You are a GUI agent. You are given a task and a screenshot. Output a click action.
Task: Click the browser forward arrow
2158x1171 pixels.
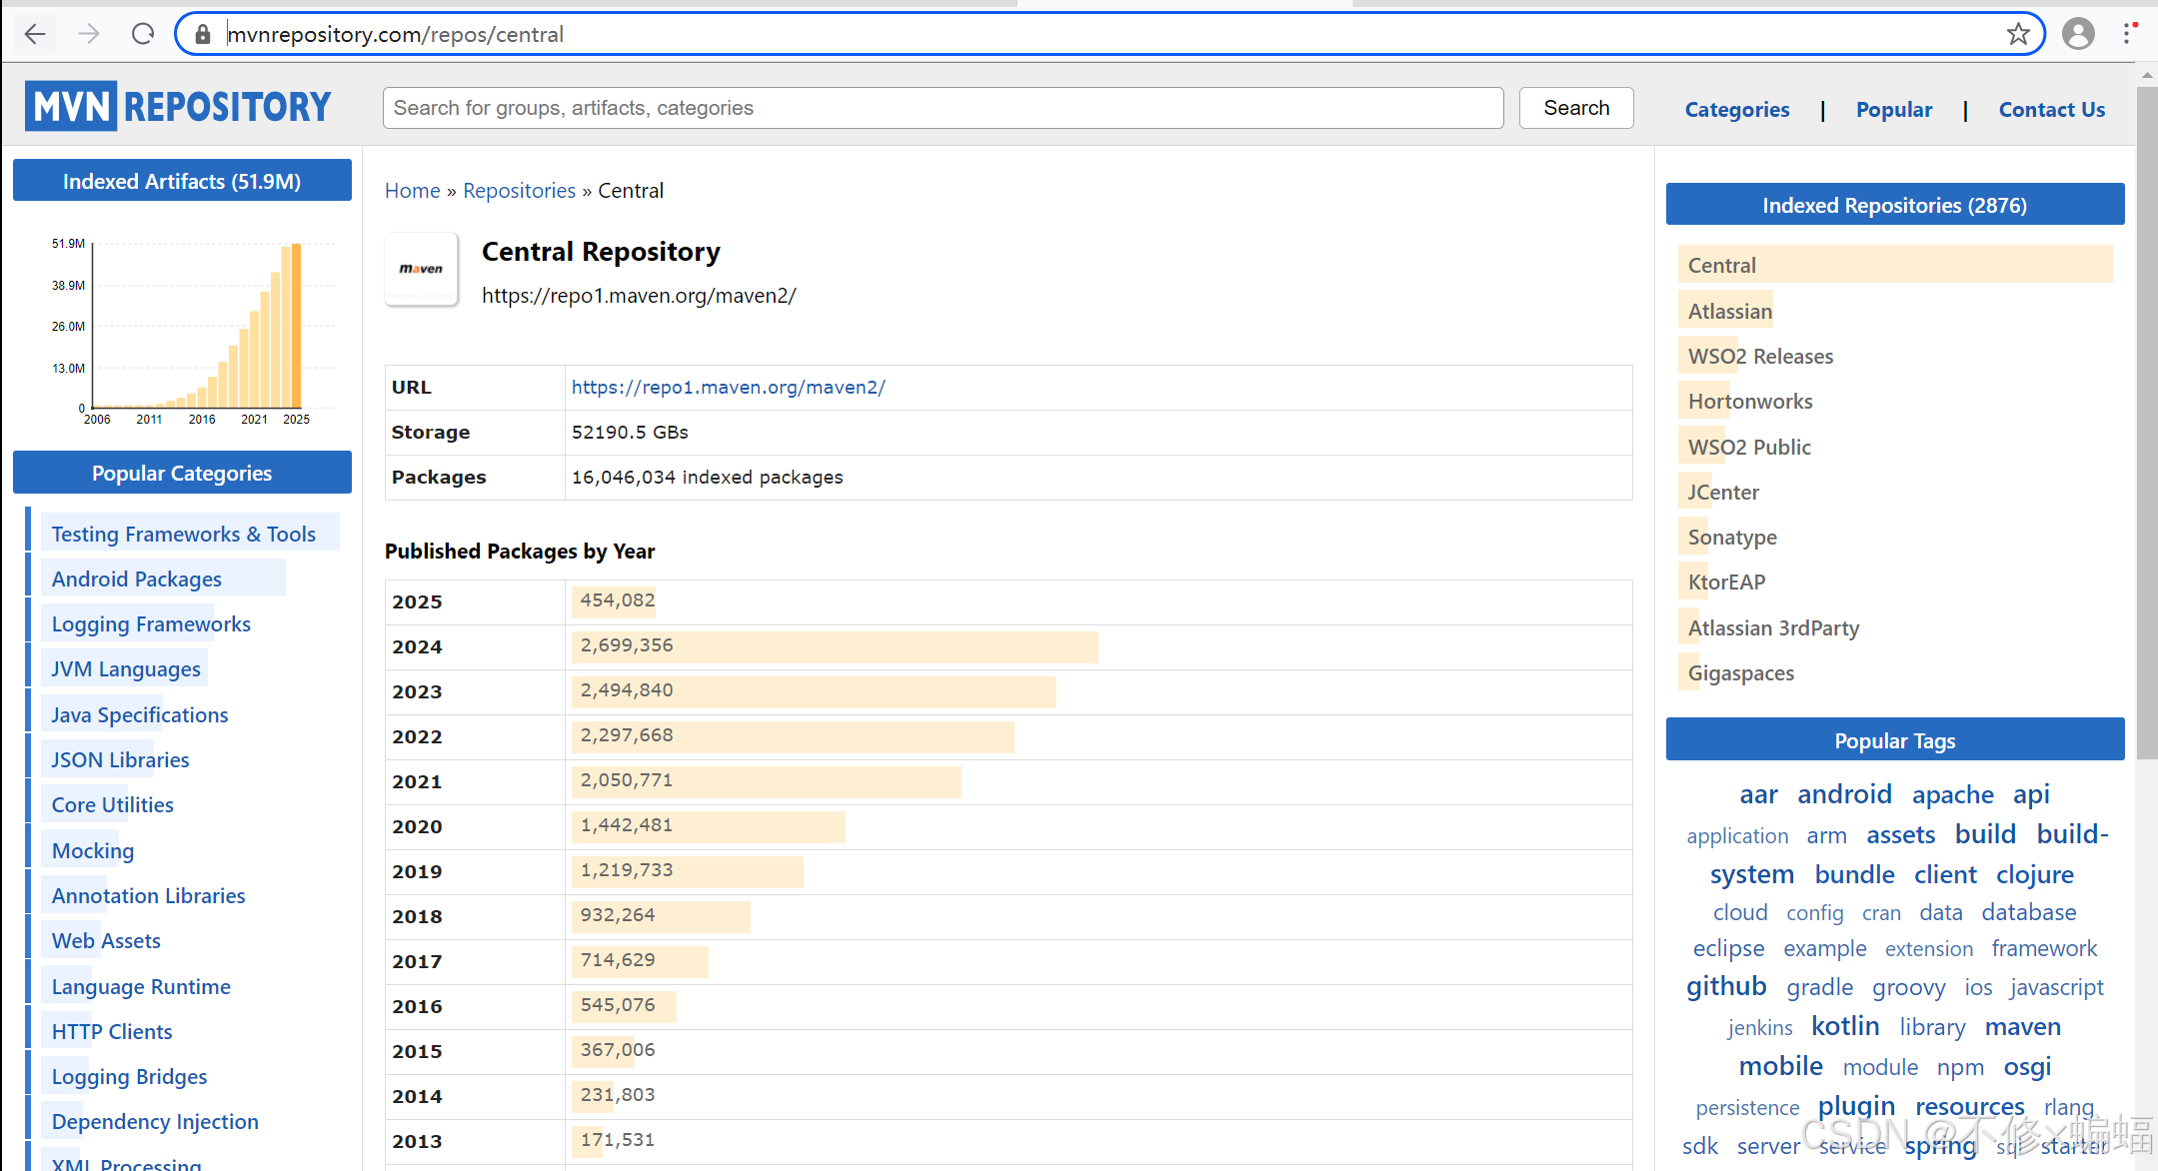tap(89, 34)
